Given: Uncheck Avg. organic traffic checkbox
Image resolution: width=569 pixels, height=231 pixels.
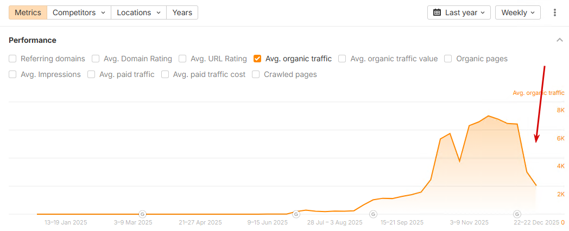Looking at the screenshot, I should pos(257,59).
